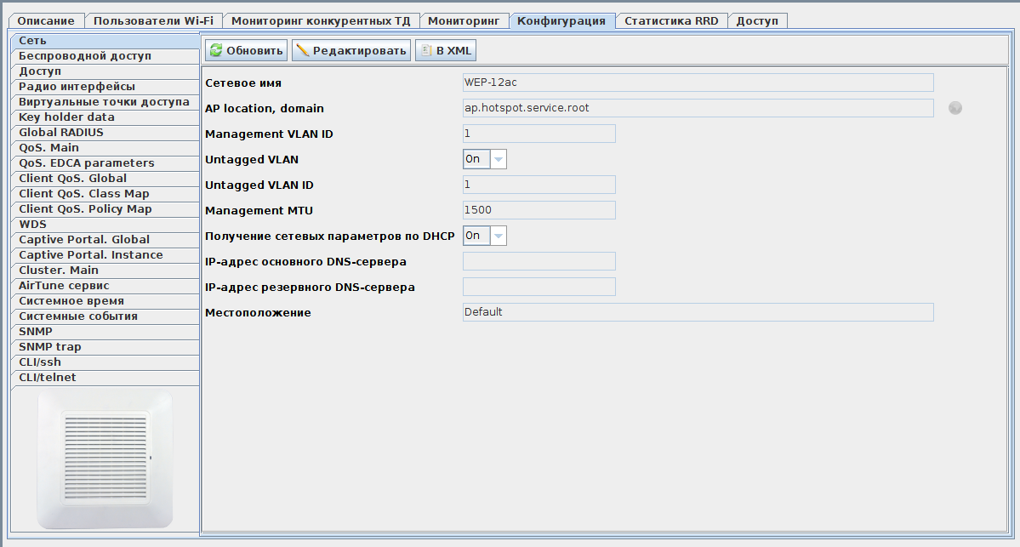Open Captive Portal. Instance settings
This screenshot has height=547, width=1020.
(x=105, y=255)
